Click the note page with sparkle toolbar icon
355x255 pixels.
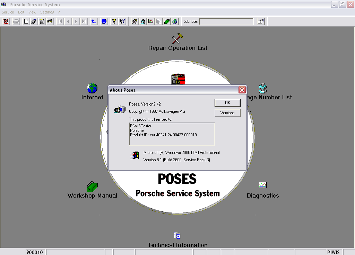coord(42,21)
